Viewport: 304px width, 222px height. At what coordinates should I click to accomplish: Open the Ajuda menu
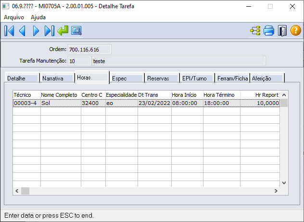pyautogui.click(x=38, y=17)
